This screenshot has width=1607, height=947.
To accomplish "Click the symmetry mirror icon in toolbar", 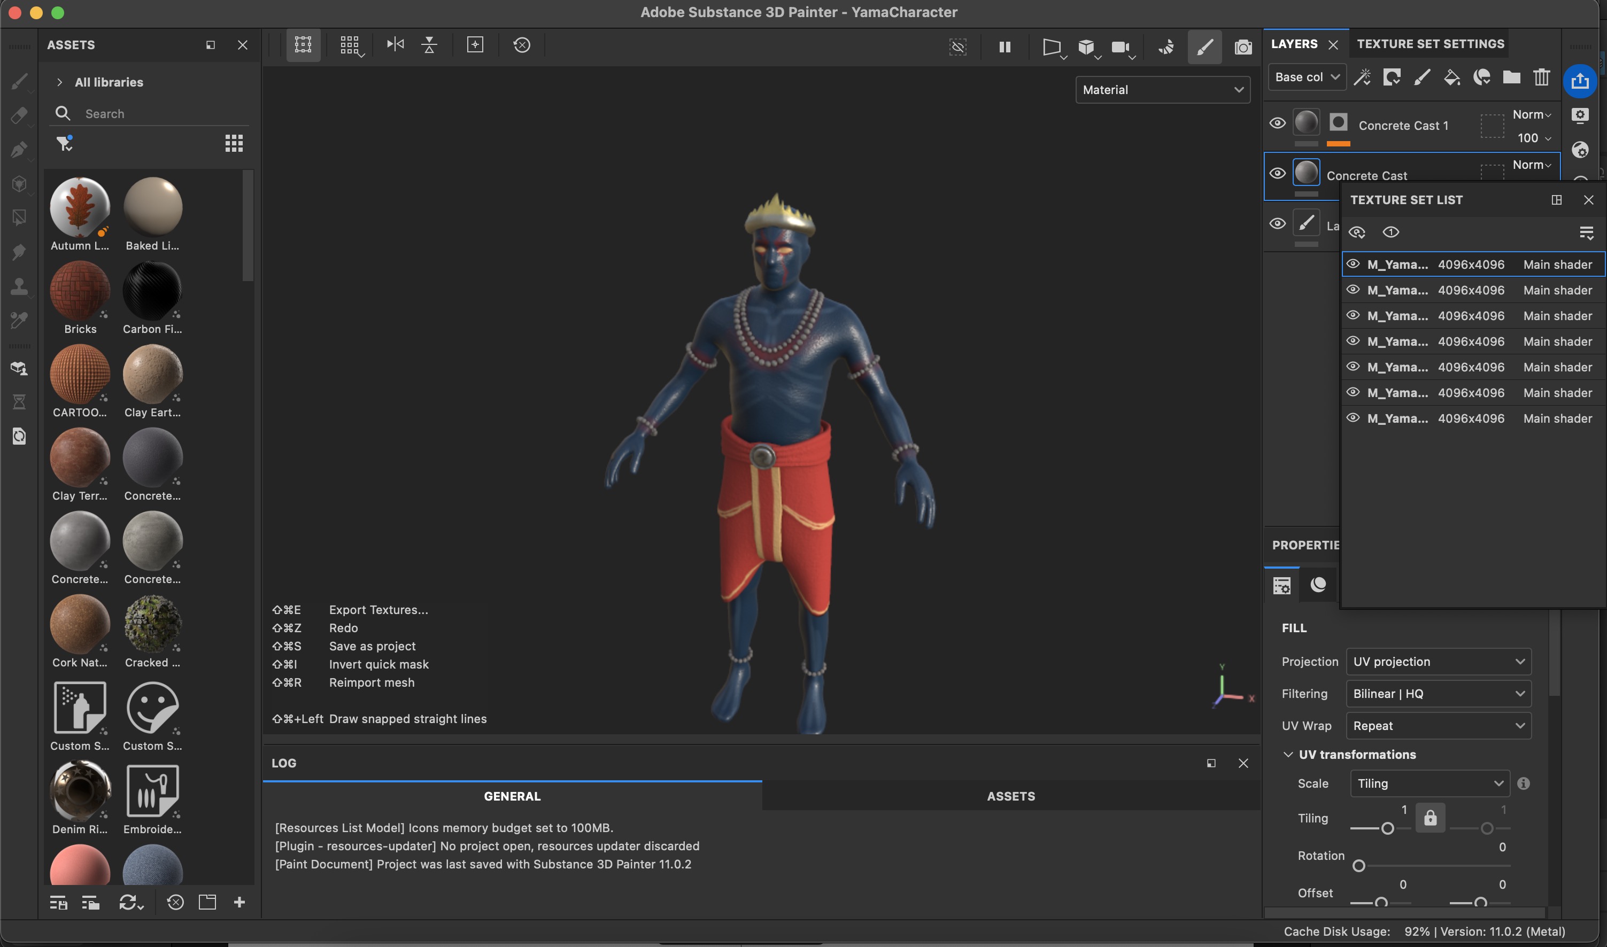I will 395,45.
